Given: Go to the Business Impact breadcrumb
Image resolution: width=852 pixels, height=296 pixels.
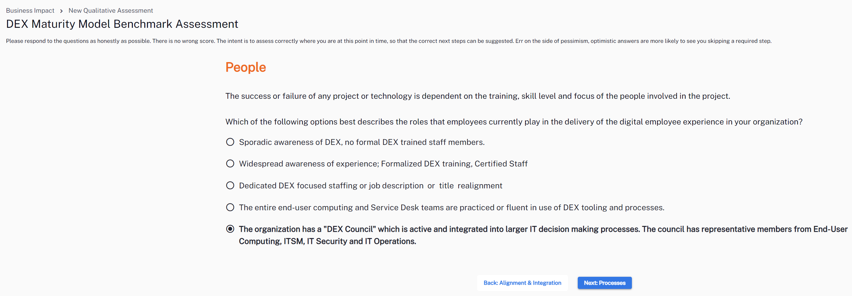Looking at the screenshot, I should coord(30,11).
